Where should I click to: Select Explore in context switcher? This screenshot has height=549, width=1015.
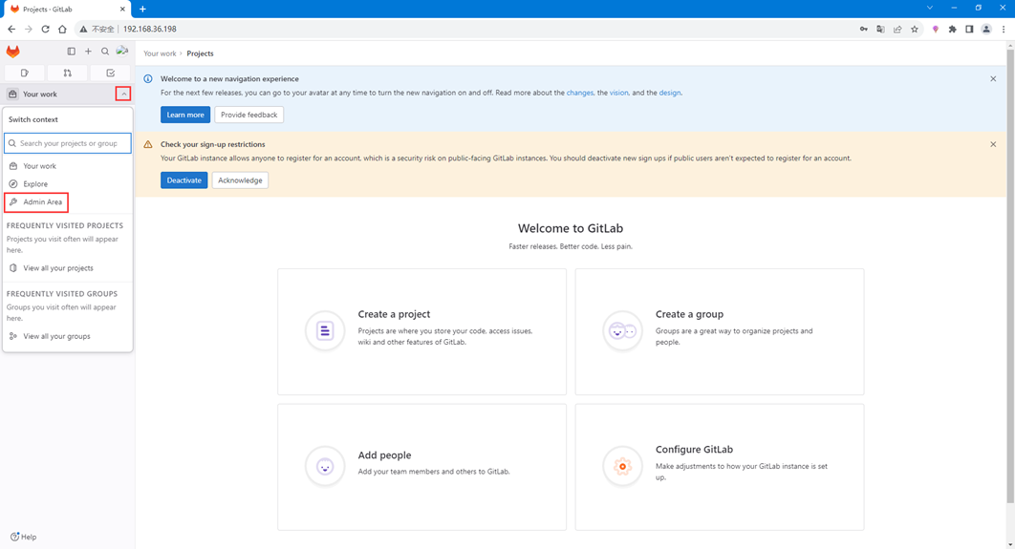coord(67,183)
